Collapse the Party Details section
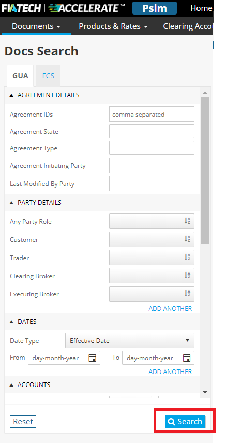This screenshot has width=227, height=443. pos(11,203)
